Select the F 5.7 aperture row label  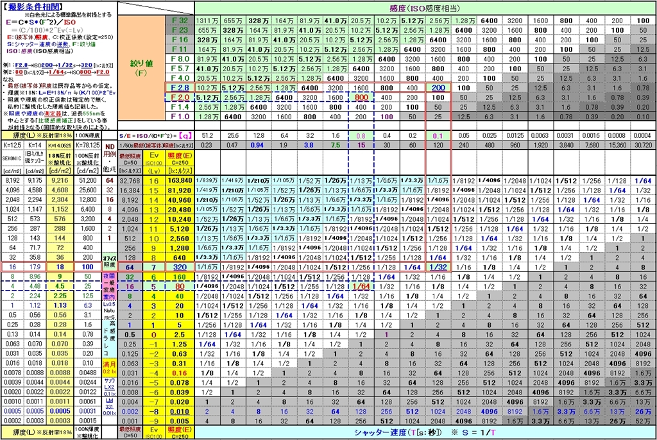click(x=180, y=68)
